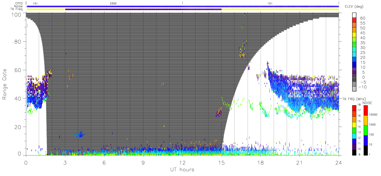Select the 24 tick on the UT hours axis
This screenshot has height=176, width=381.
coord(338,162)
